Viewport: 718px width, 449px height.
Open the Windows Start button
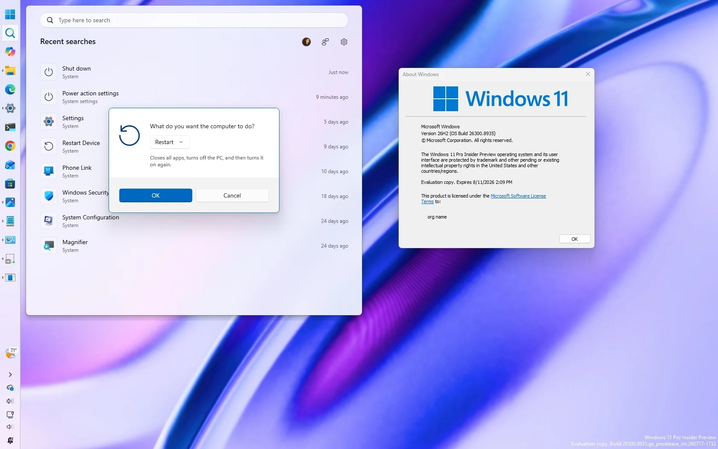coord(10,14)
